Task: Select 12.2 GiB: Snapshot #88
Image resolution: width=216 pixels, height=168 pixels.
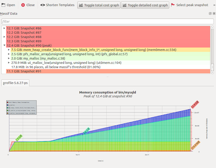Action: point(108,37)
